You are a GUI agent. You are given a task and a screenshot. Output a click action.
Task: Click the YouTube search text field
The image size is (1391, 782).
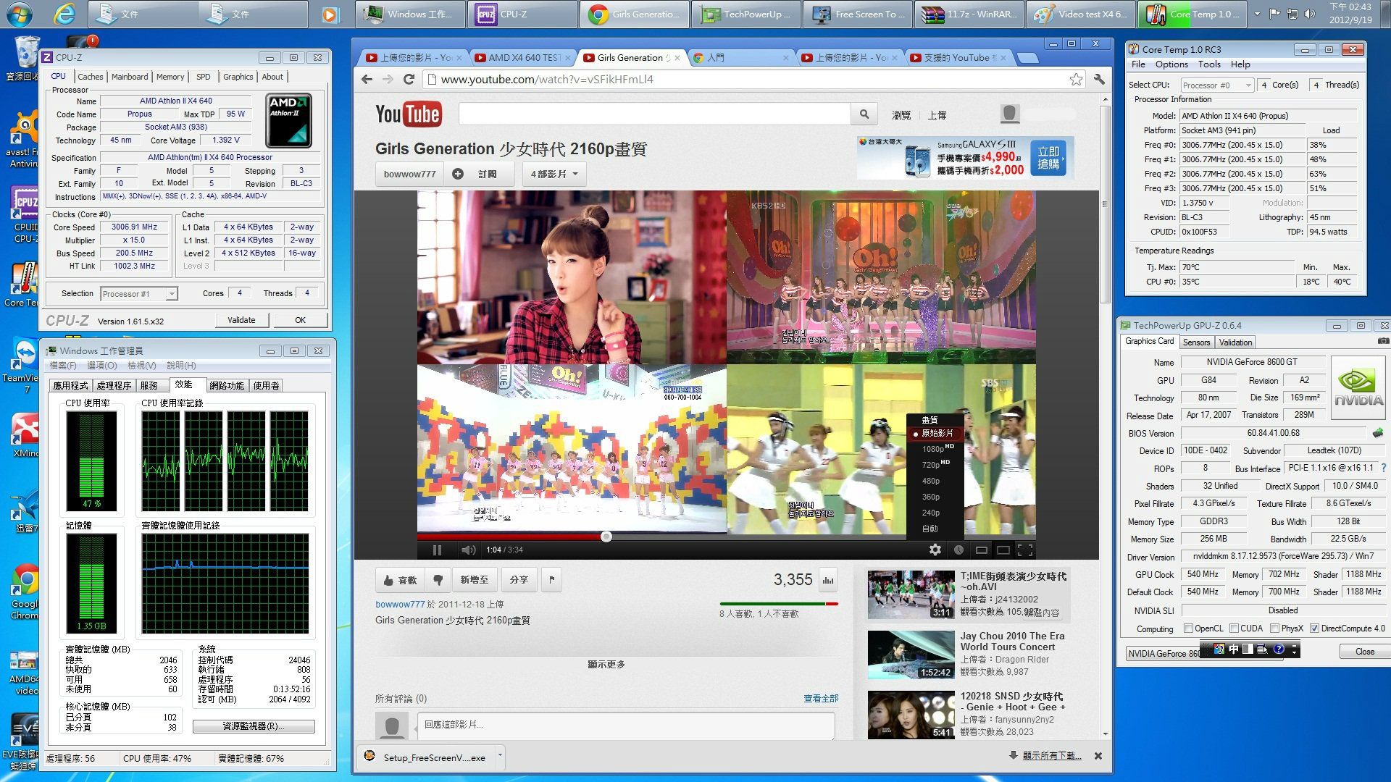point(654,114)
